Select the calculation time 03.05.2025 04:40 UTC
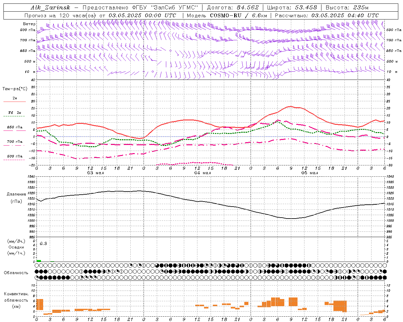Screen dimensions: 403x322 tap(345, 15)
